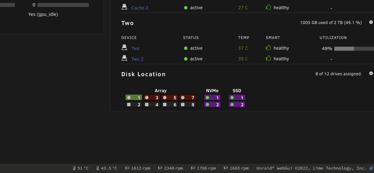Select Array slot 5 in Disk Location
The width and height of the screenshot is (374, 173).
pos(169,98)
